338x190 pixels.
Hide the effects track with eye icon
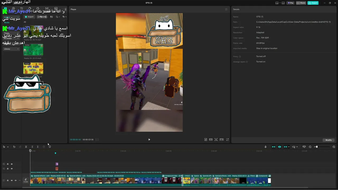click(x=12, y=164)
